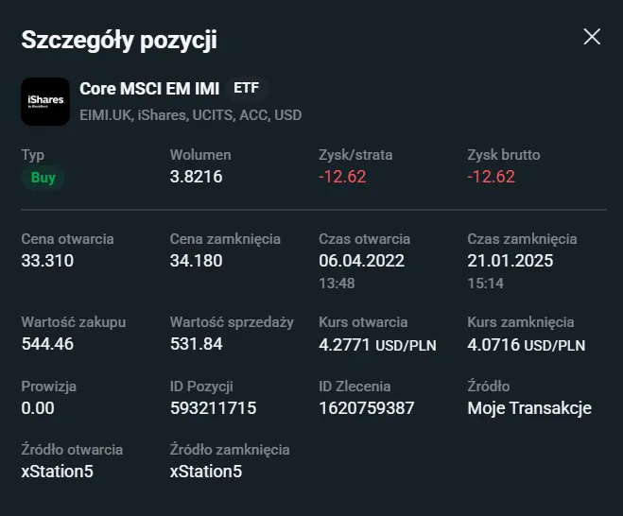The width and height of the screenshot is (623, 516).
Task: Select the Core MSCI EM IMI title
Action: [149, 89]
